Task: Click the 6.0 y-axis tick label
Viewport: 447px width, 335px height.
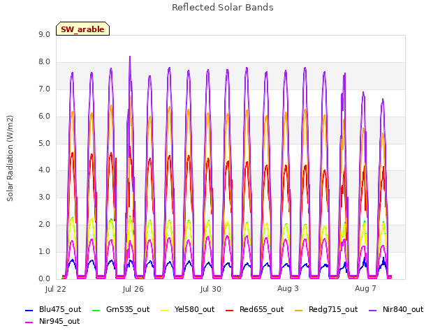Action: click(x=44, y=117)
